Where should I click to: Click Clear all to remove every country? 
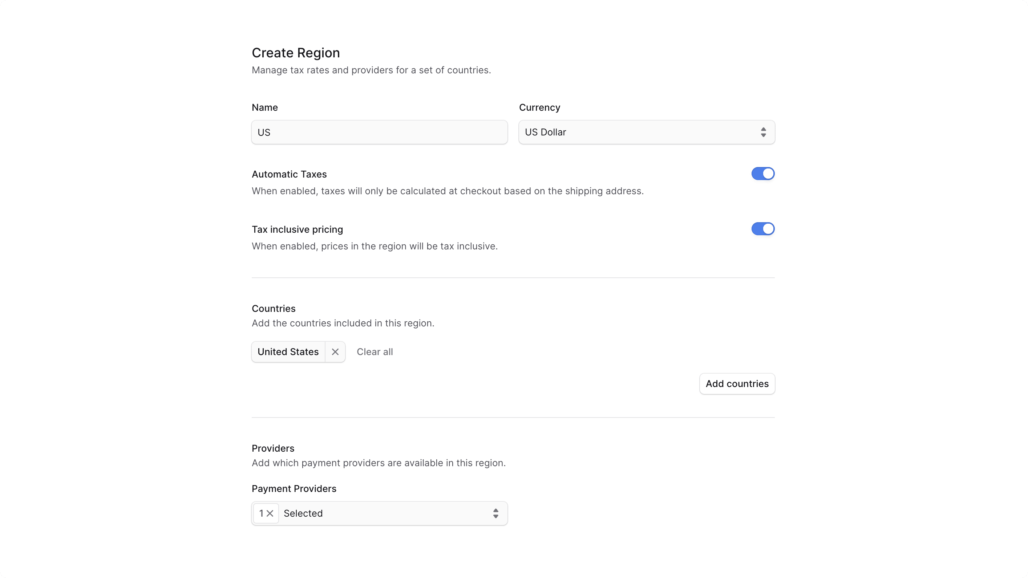375,351
